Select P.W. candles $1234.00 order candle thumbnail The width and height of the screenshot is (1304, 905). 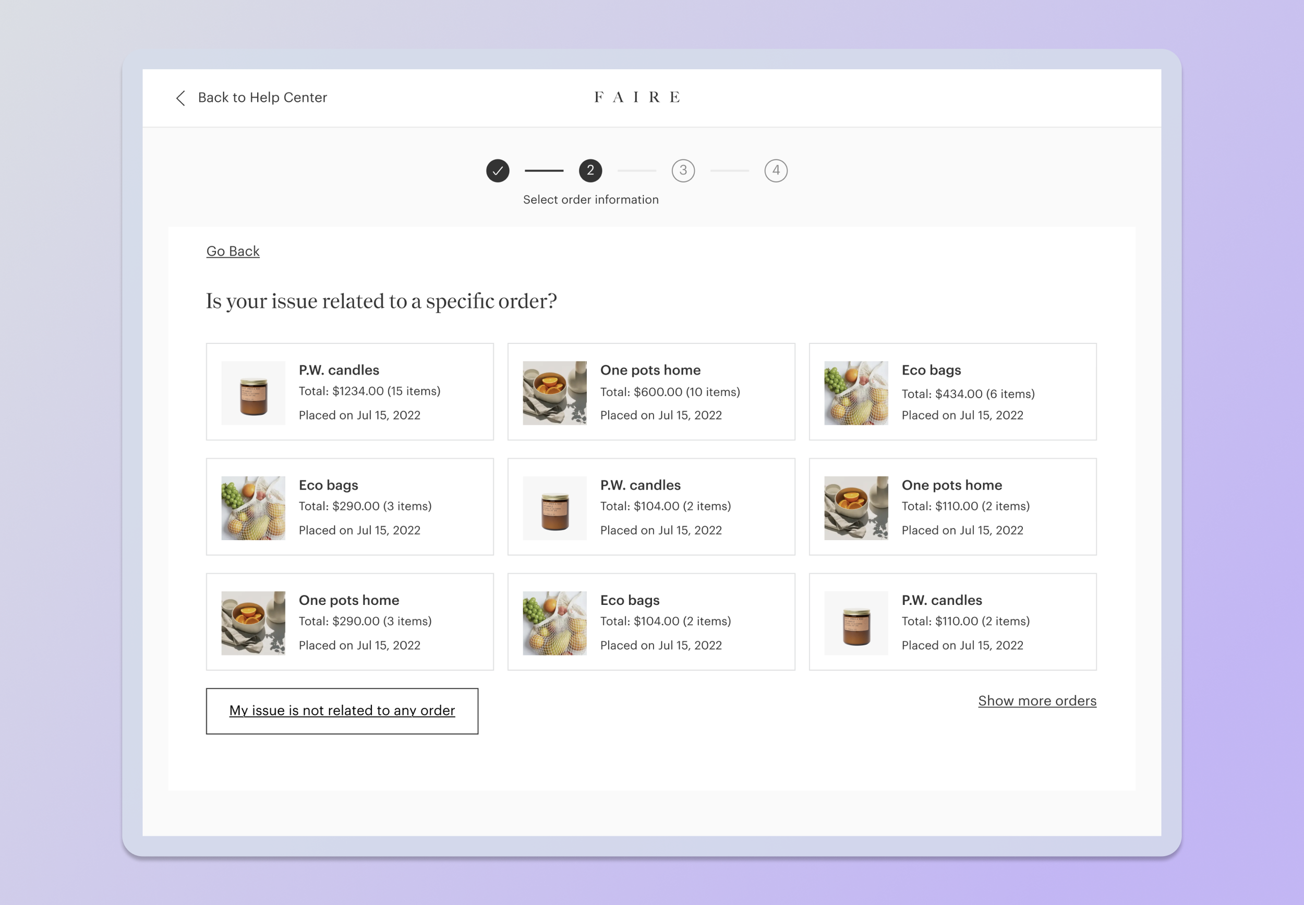253,393
